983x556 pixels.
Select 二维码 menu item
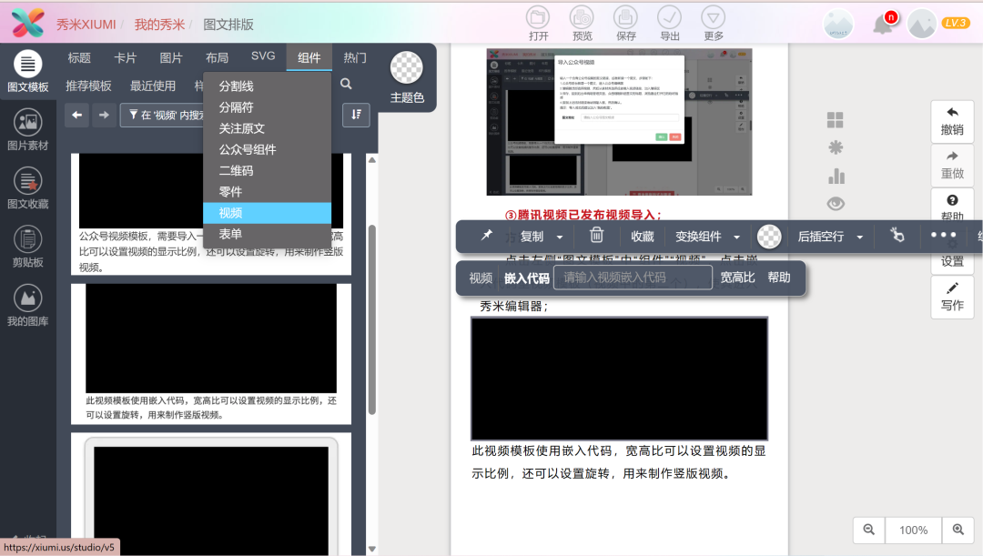click(267, 170)
